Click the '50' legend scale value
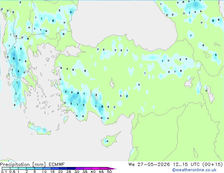The width and height of the screenshot is (224, 173). coord(109,172)
